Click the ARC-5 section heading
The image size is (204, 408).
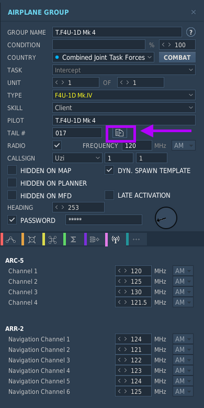point(15,261)
